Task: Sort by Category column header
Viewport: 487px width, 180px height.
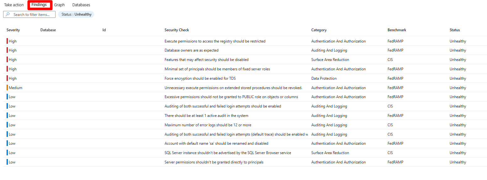Action: 319,30
